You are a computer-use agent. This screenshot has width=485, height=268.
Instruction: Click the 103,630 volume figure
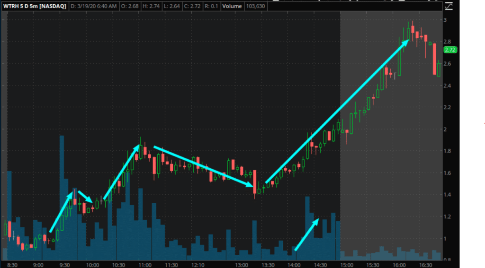tap(255, 6)
